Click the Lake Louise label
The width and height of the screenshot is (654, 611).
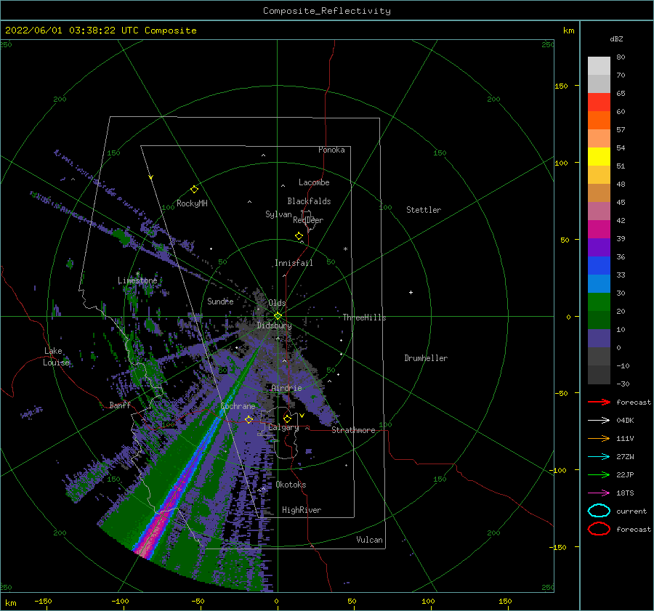56,357
